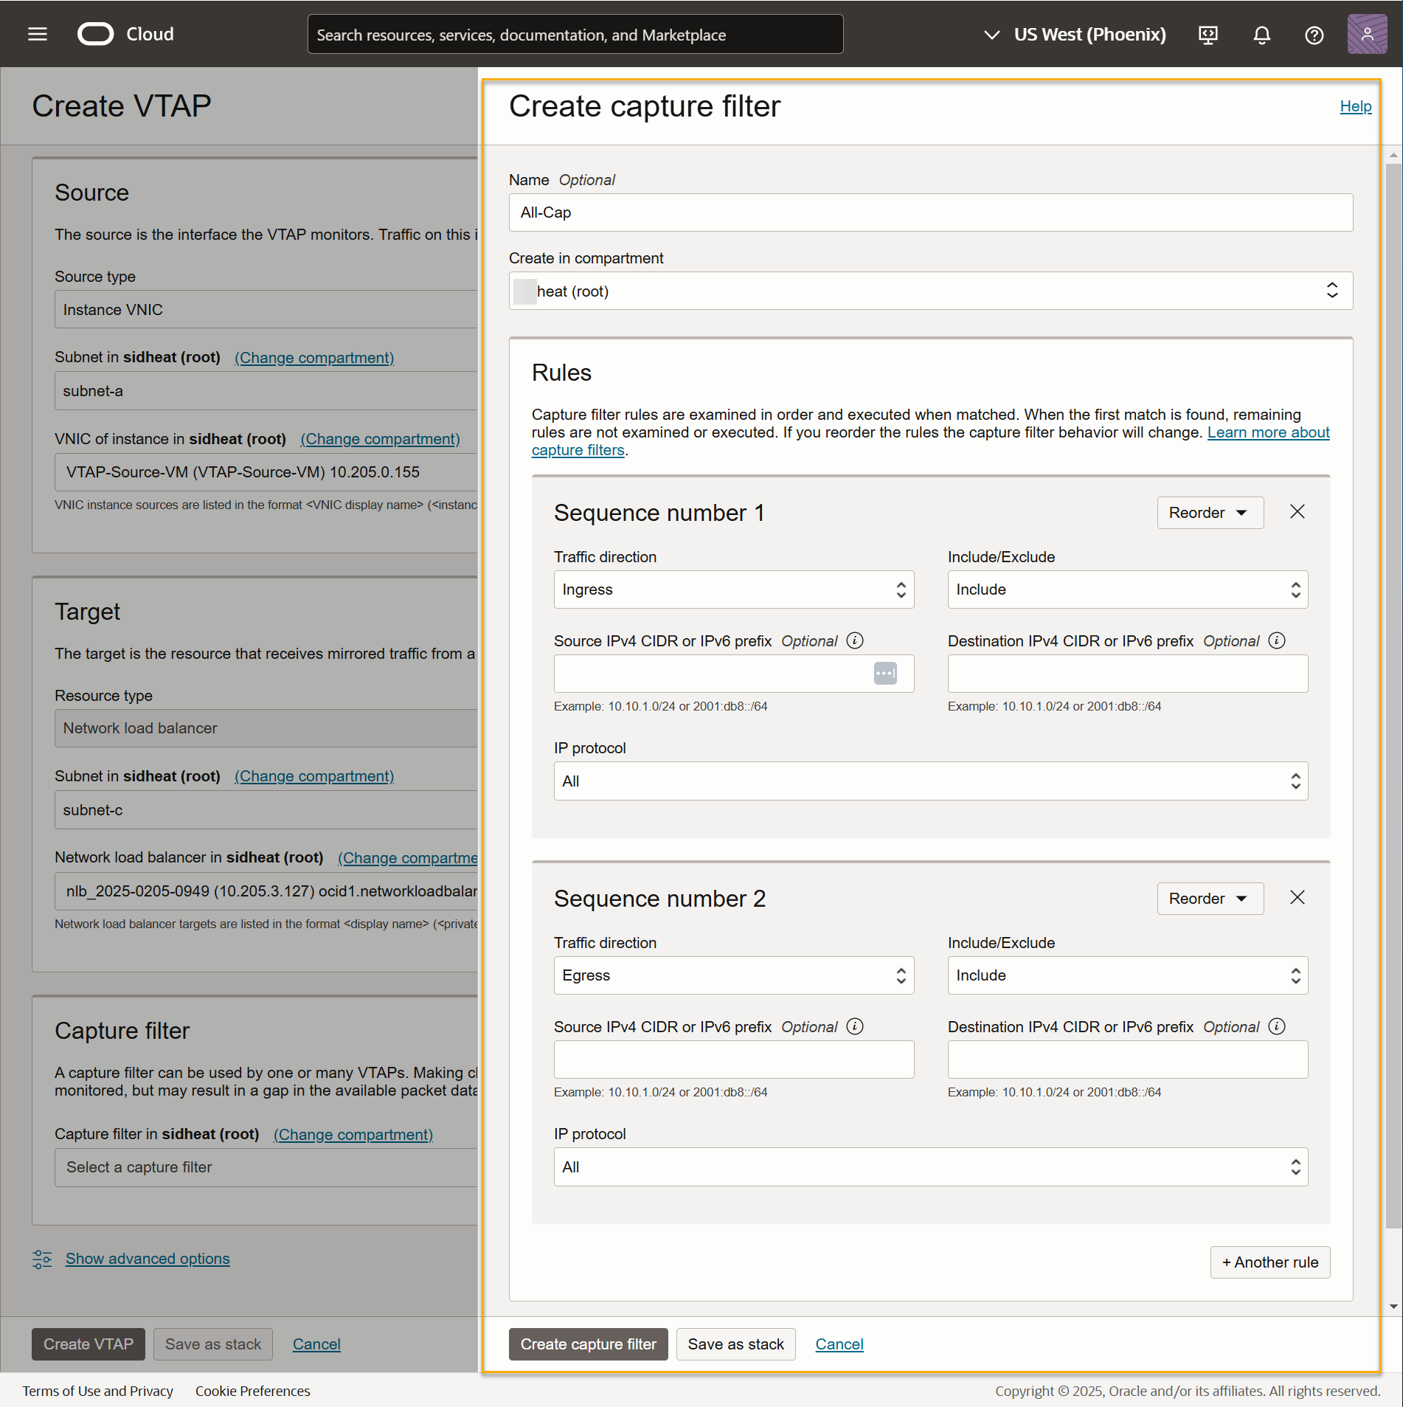Screen dimensions: 1403x1407
Task: Open Include/Exclude dropdown in Sequence number 2
Action: 1127,975
